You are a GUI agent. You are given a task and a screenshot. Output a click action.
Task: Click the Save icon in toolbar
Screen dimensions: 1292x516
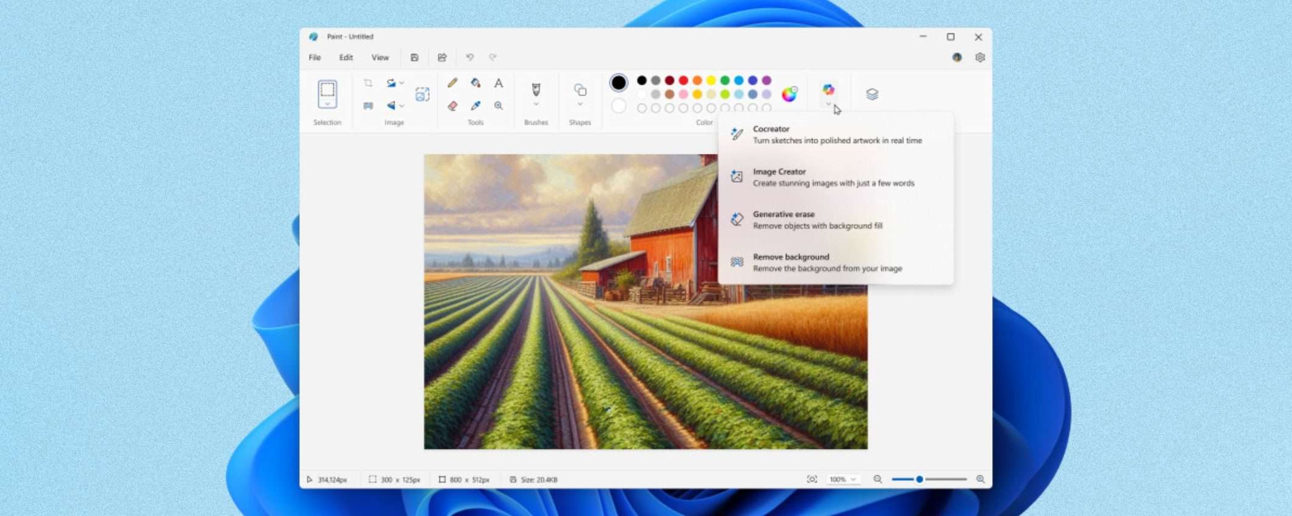414,57
